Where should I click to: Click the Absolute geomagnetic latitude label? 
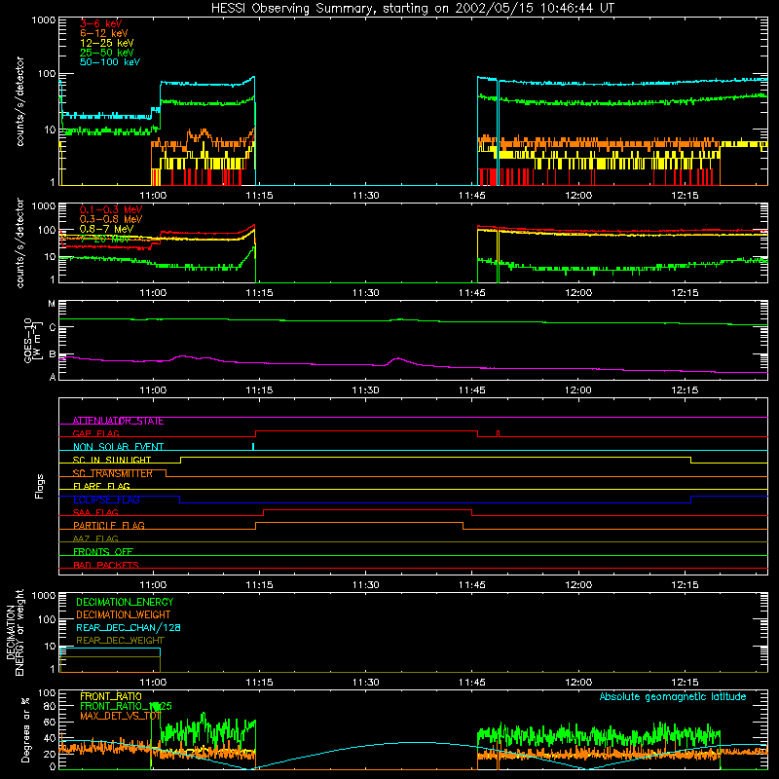673,697
